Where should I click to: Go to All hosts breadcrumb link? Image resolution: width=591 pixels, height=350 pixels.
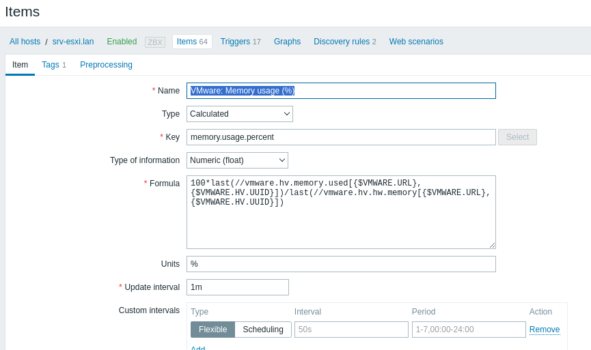(25, 42)
